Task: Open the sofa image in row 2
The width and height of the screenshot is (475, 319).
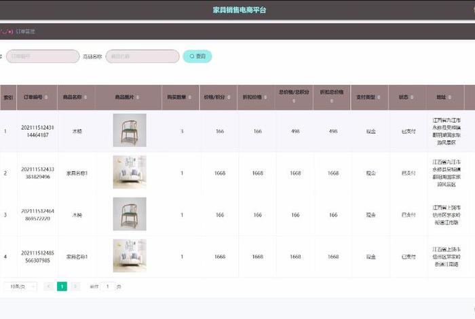Action: pos(129,172)
